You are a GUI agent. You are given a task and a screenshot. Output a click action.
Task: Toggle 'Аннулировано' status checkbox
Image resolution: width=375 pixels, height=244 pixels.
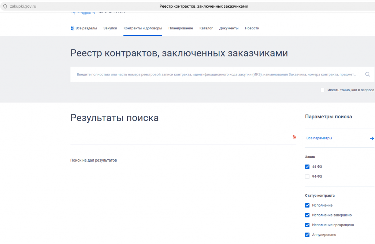[x=307, y=235]
